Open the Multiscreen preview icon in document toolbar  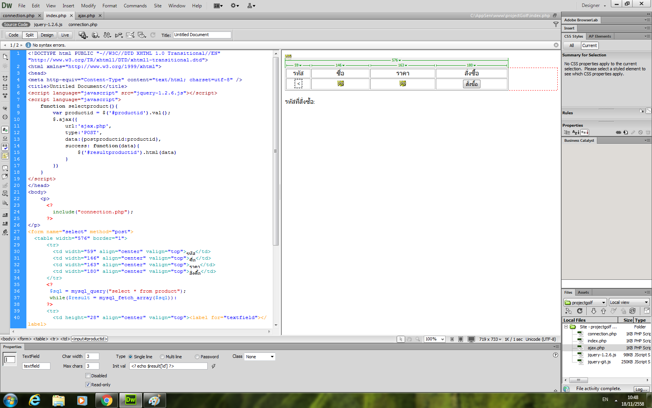[x=83, y=35]
